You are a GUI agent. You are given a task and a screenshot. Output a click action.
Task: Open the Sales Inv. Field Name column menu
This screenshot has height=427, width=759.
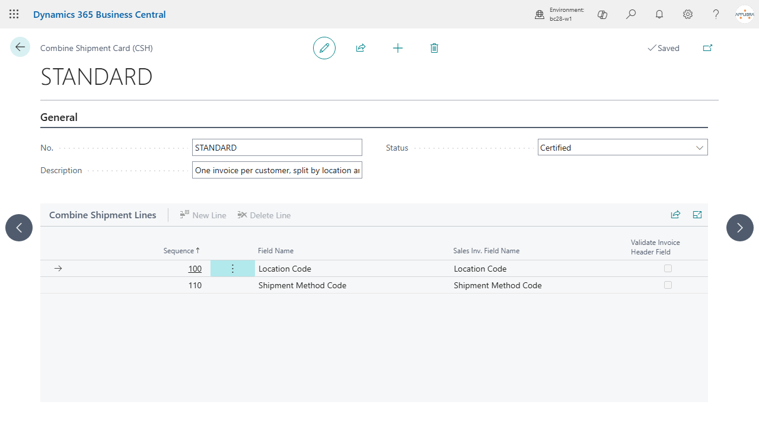[x=486, y=251]
